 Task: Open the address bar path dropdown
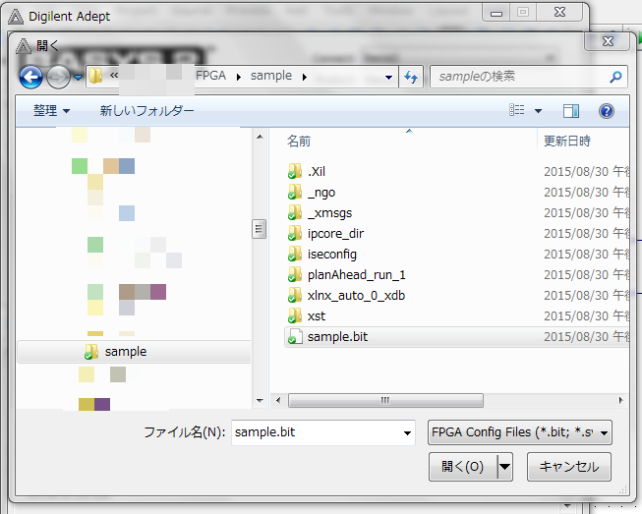389,77
